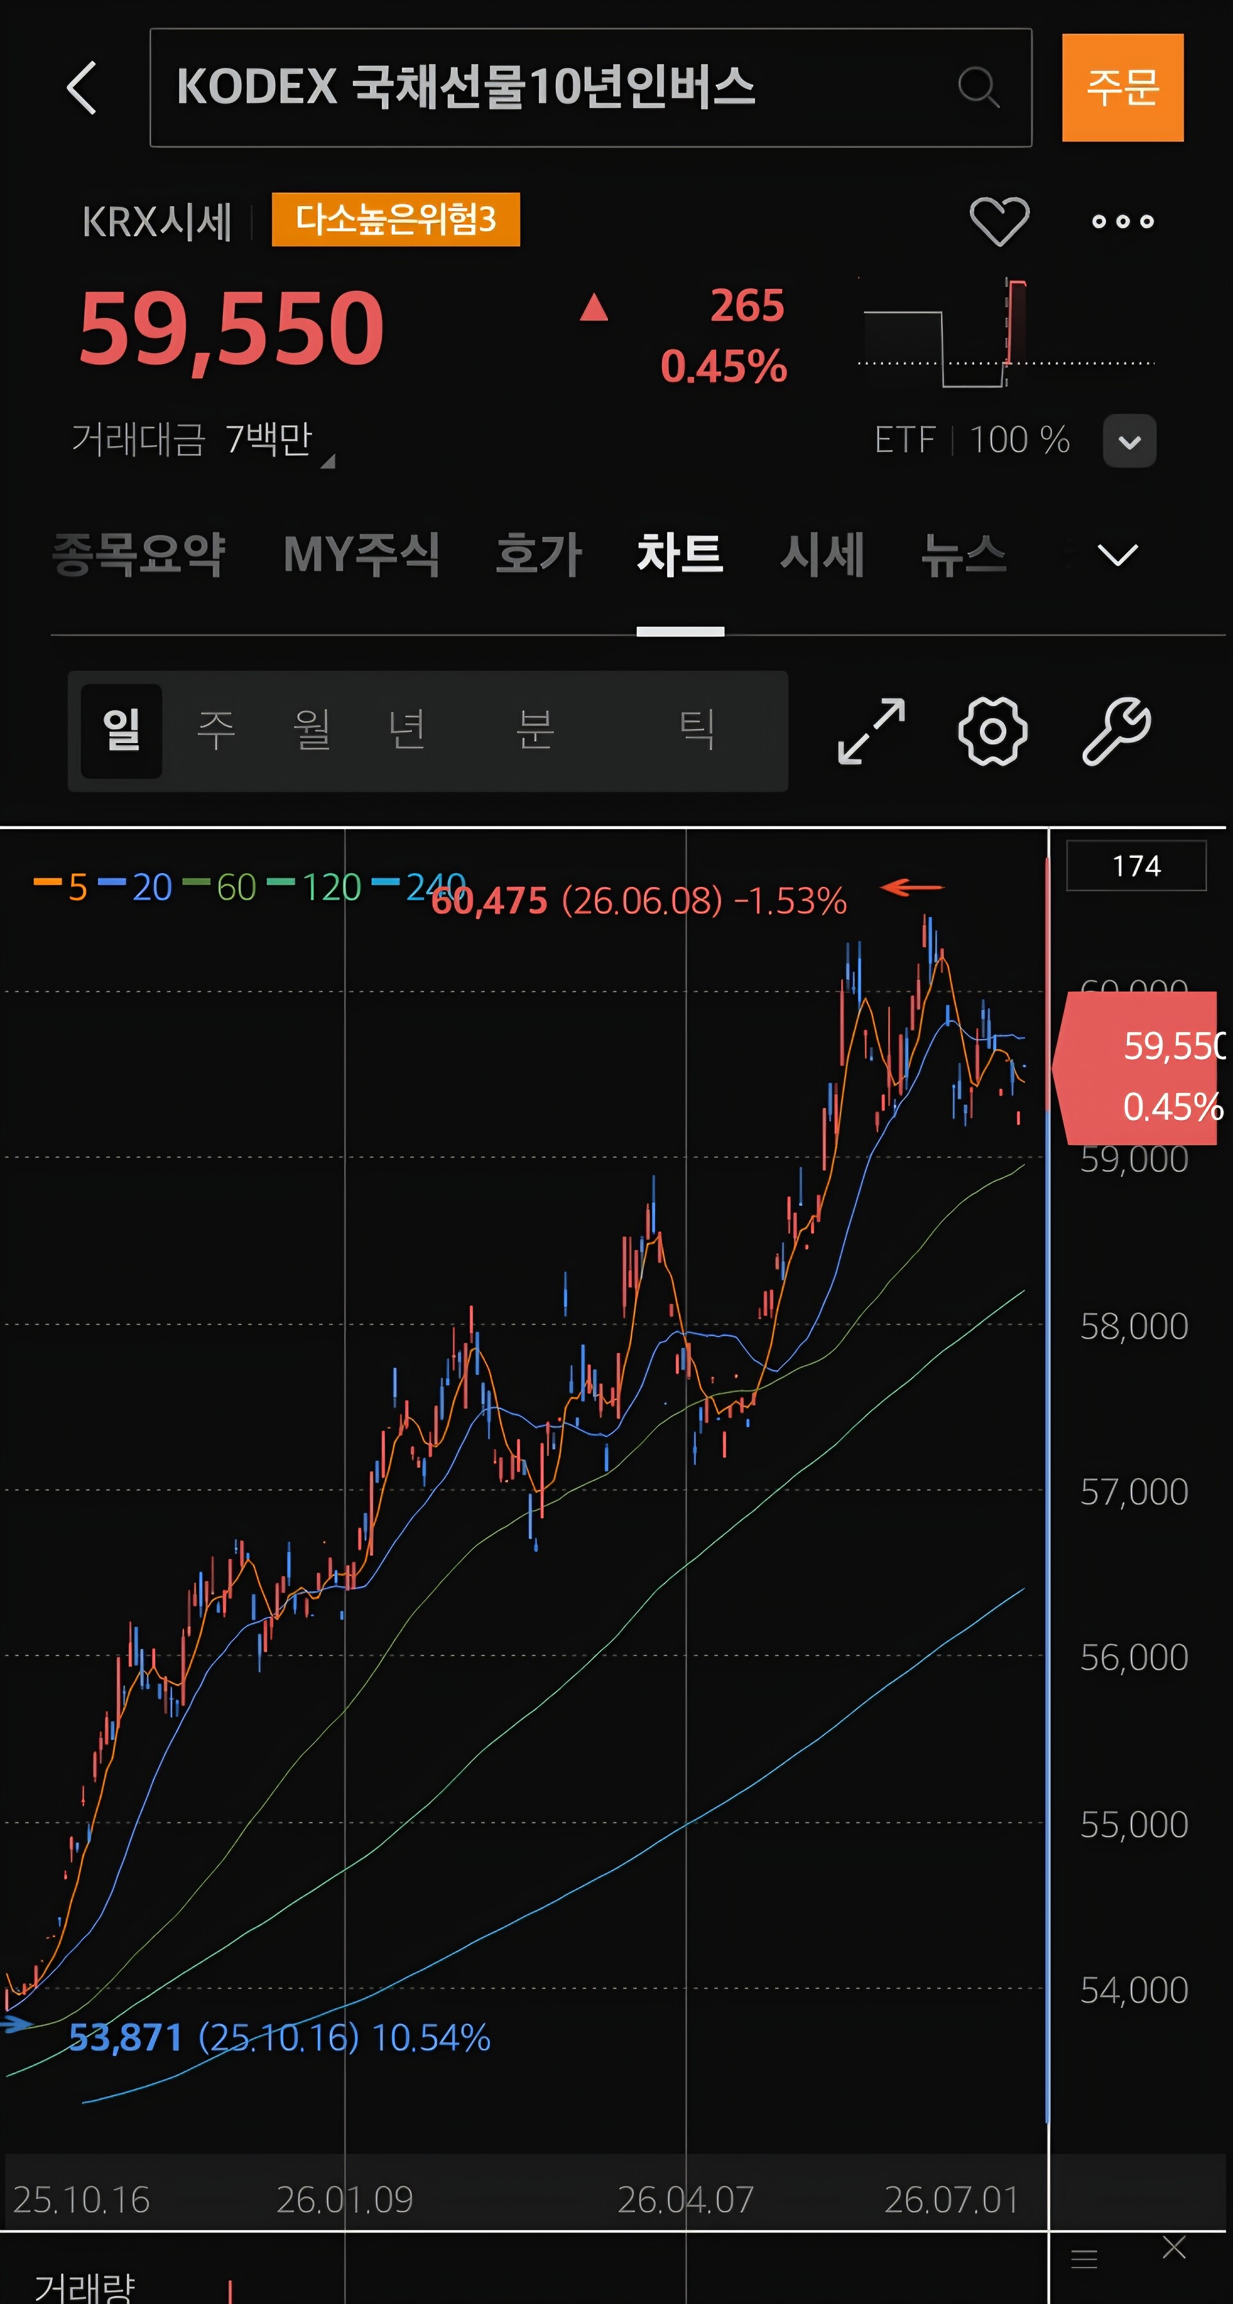This screenshot has height=2304, width=1233.
Task: Expand the hidden tabs chevron
Action: point(1117,555)
